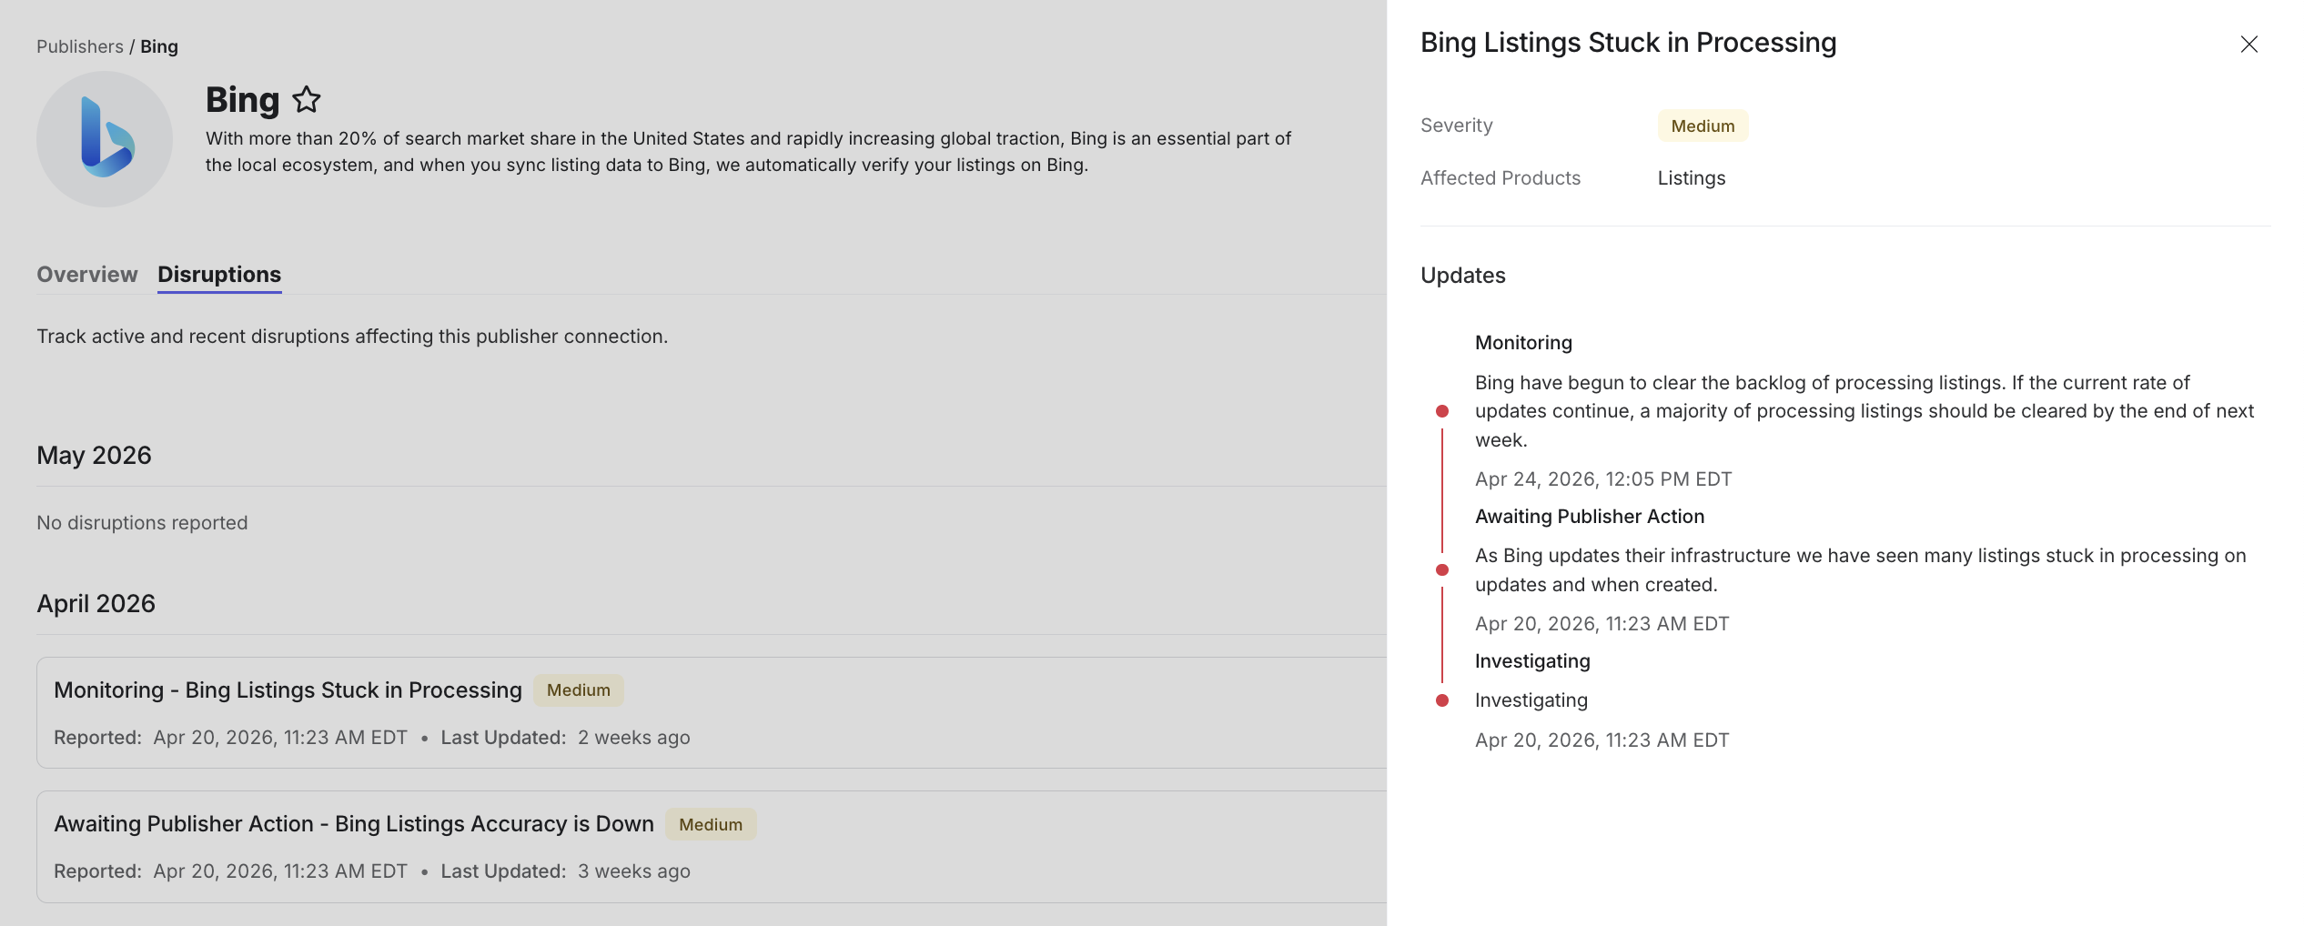Click the red dot beside Awaiting Publisher Action
This screenshot has height=926, width=2304.
1442,570
